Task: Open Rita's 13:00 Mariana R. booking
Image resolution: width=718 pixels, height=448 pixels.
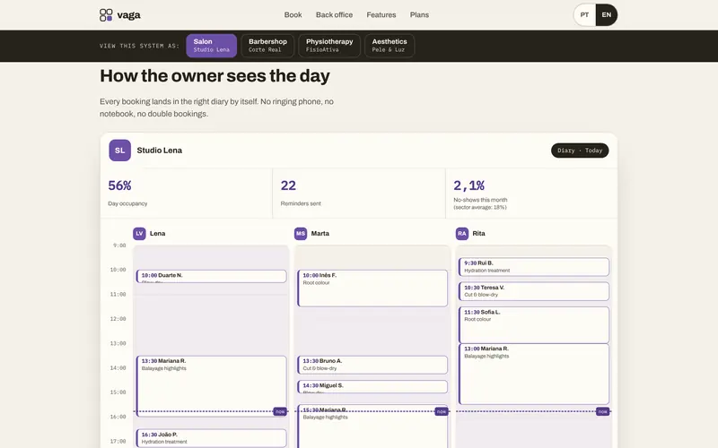Action: 534,374
